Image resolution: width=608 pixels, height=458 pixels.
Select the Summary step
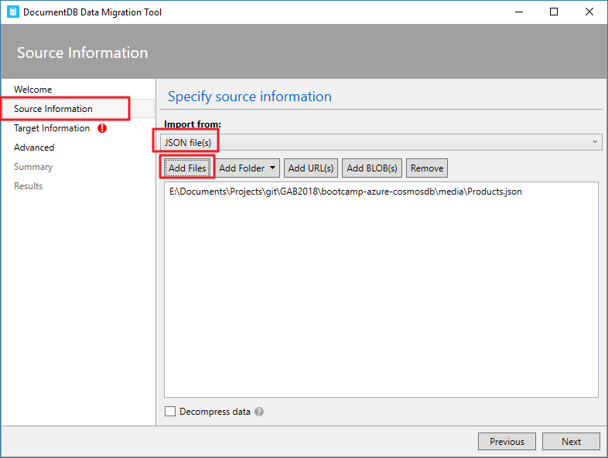click(x=33, y=167)
